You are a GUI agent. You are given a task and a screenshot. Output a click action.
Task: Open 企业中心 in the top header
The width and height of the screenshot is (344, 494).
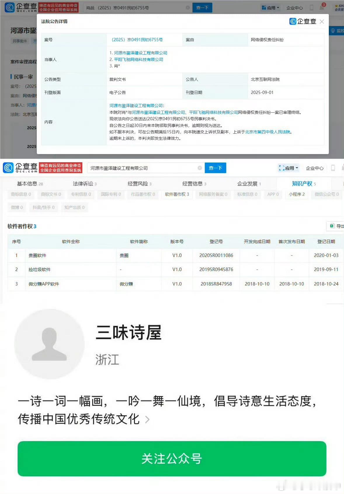point(294,8)
